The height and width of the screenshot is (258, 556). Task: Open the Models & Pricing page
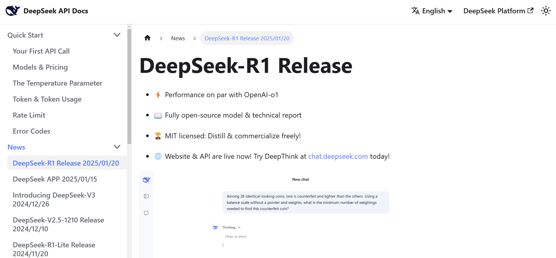click(40, 67)
